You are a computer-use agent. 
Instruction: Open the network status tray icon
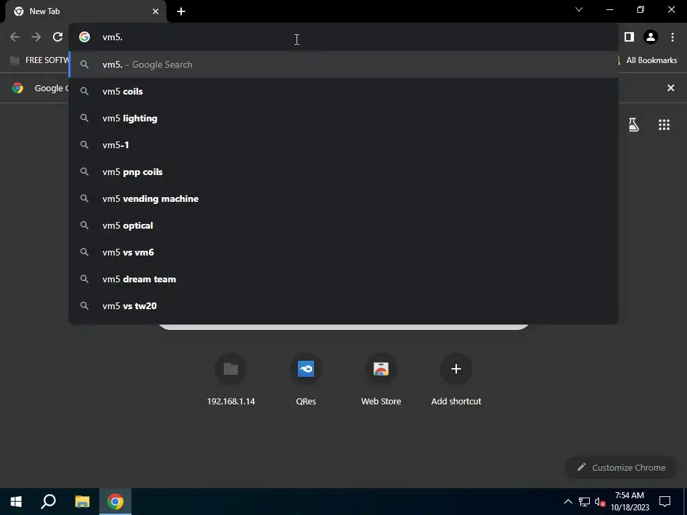pos(584,502)
